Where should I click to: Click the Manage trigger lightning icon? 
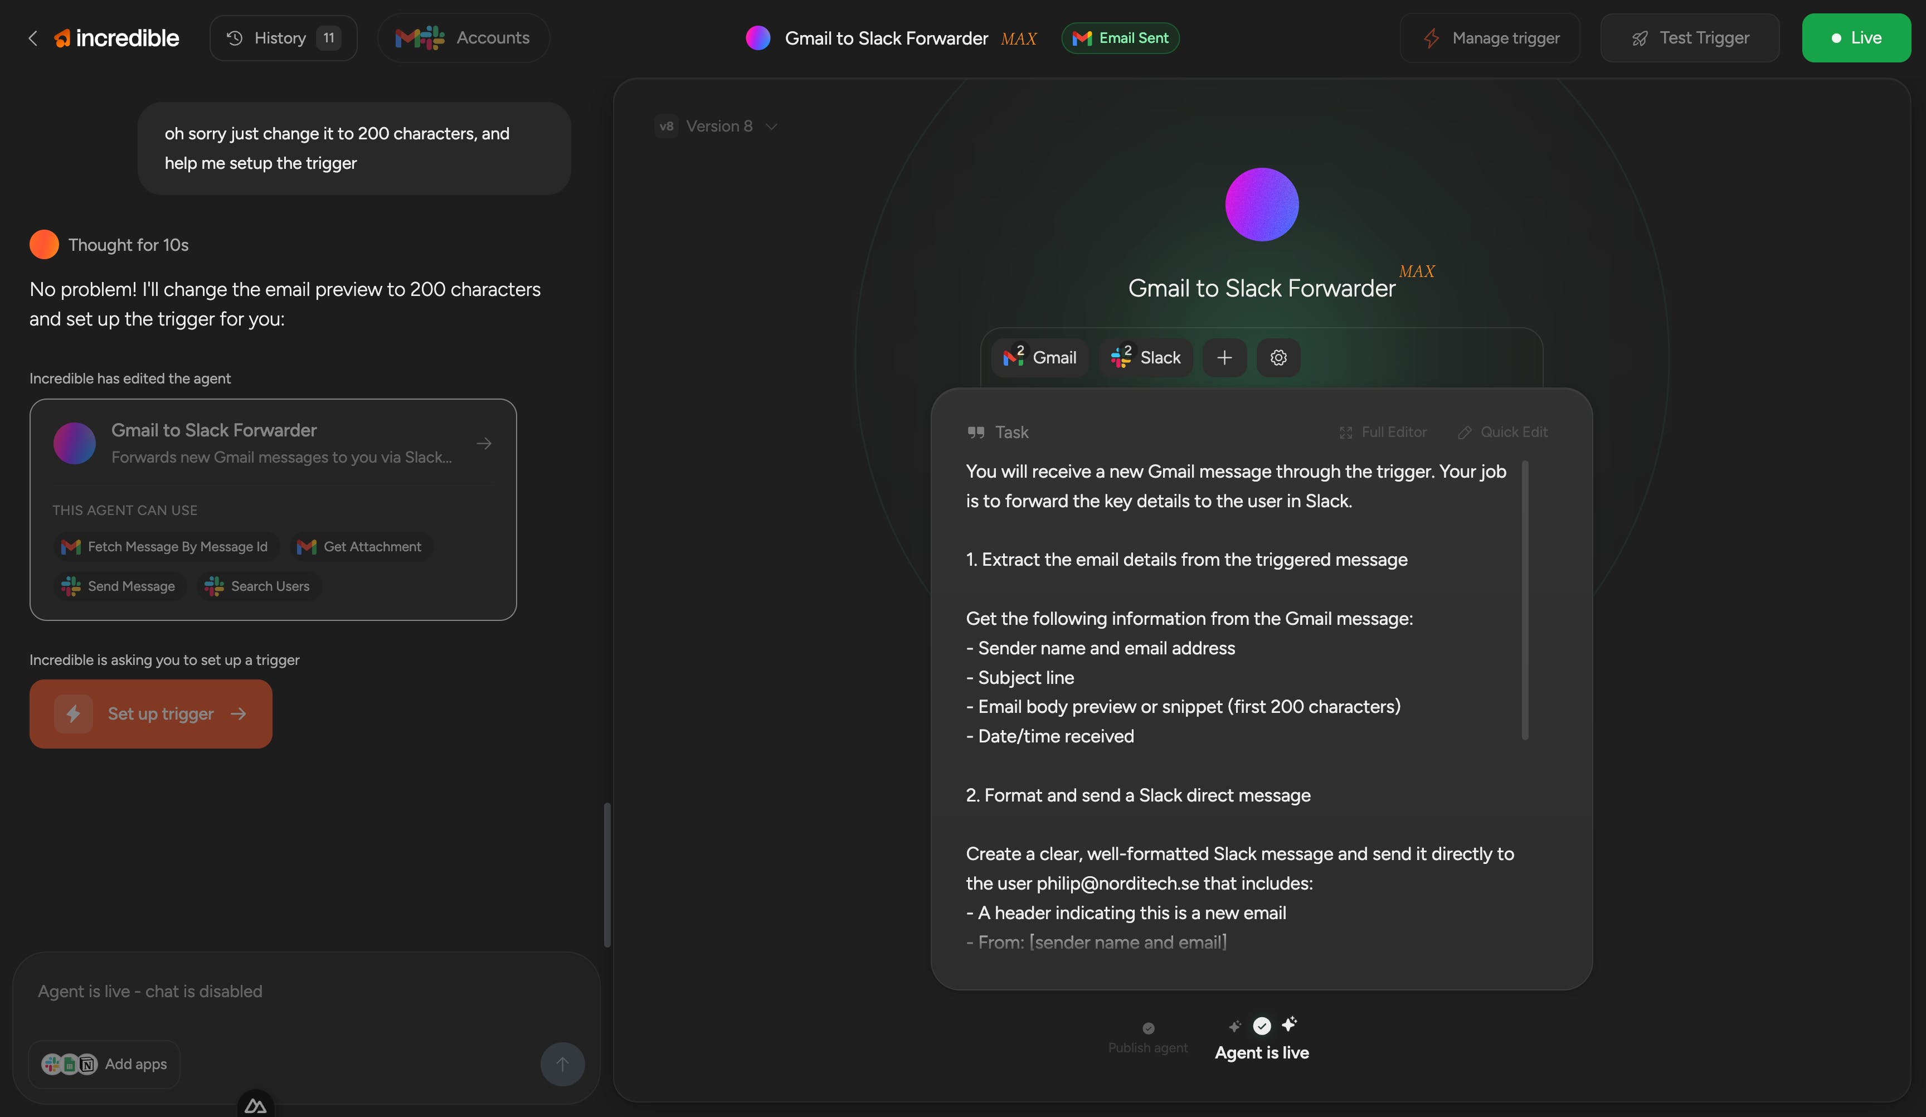click(x=1432, y=38)
